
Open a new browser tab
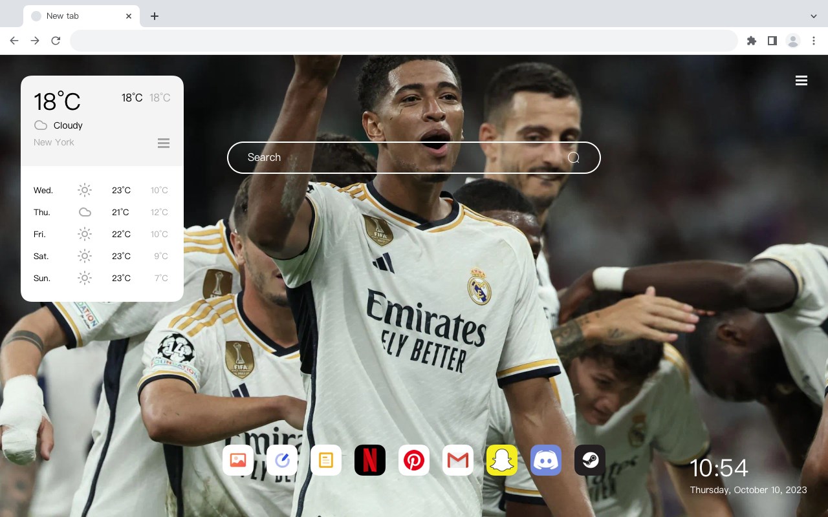154,16
